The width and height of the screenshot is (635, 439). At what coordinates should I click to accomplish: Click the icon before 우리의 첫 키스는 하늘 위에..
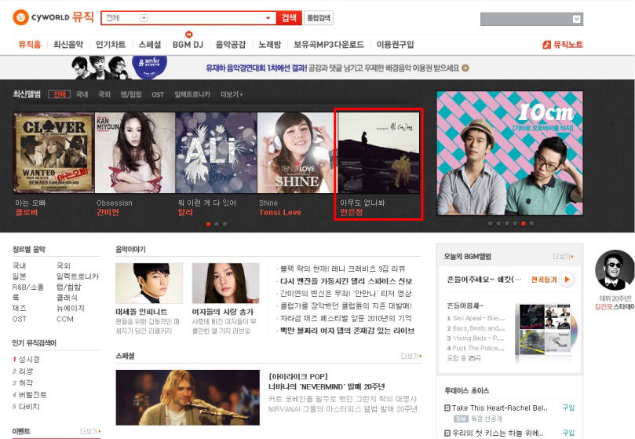[x=447, y=433]
